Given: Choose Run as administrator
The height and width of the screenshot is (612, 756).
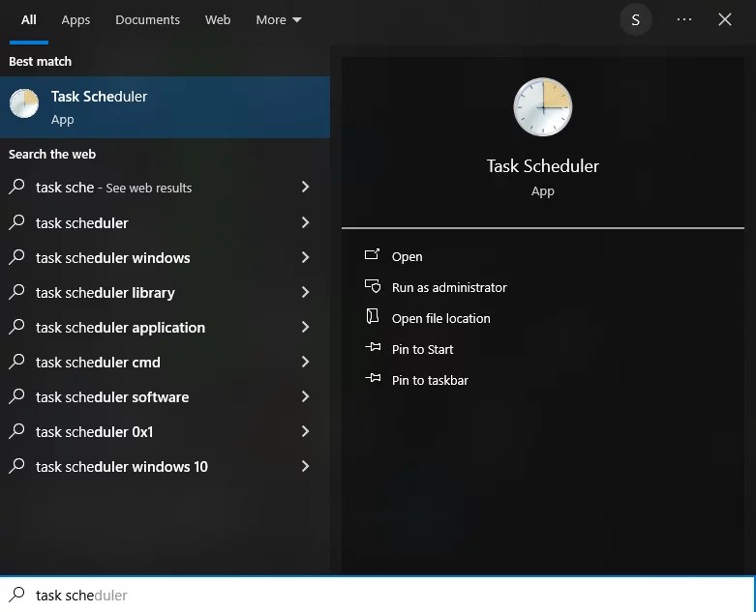Looking at the screenshot, I should pyautogui.click(x=449, y=287).
